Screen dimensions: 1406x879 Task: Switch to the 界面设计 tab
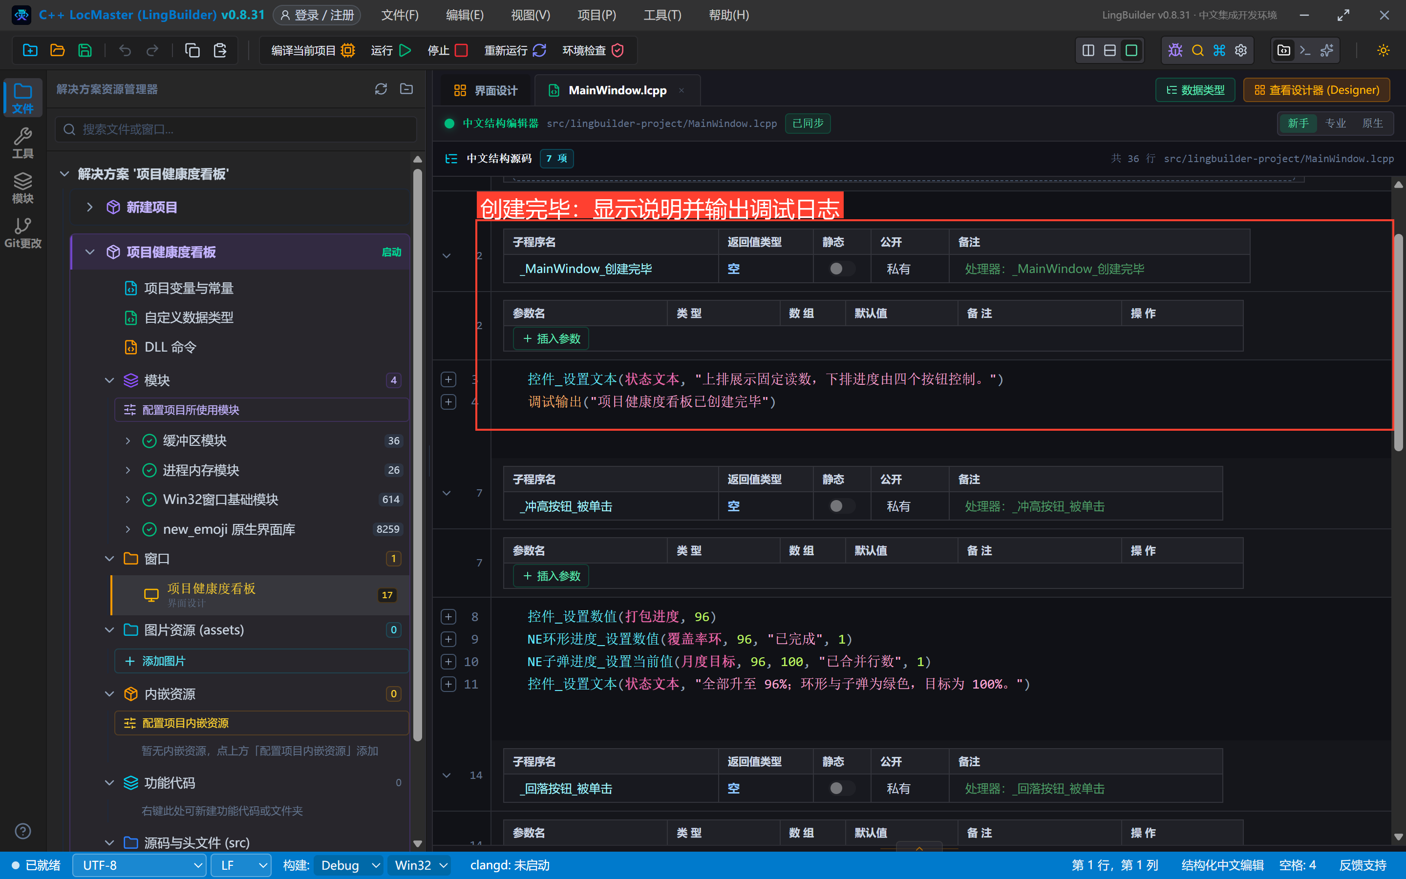click(x=485, y=91)
